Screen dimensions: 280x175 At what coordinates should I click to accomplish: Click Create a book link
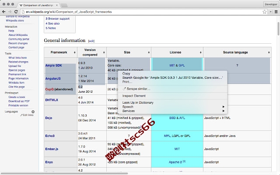17,97
